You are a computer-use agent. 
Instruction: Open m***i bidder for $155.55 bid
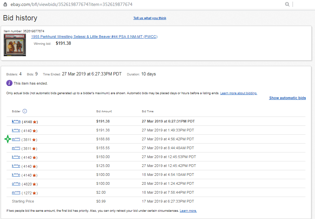16,148
